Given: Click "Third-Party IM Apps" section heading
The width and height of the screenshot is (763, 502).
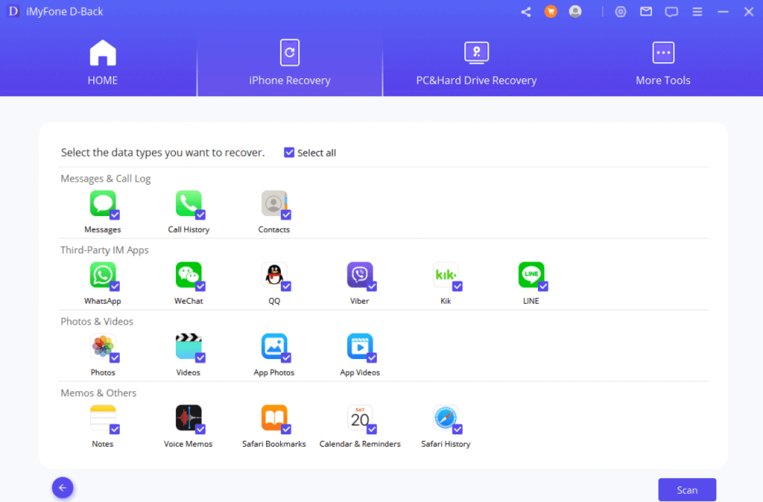Looking at the screenshot, I should [x=104, y=250].
